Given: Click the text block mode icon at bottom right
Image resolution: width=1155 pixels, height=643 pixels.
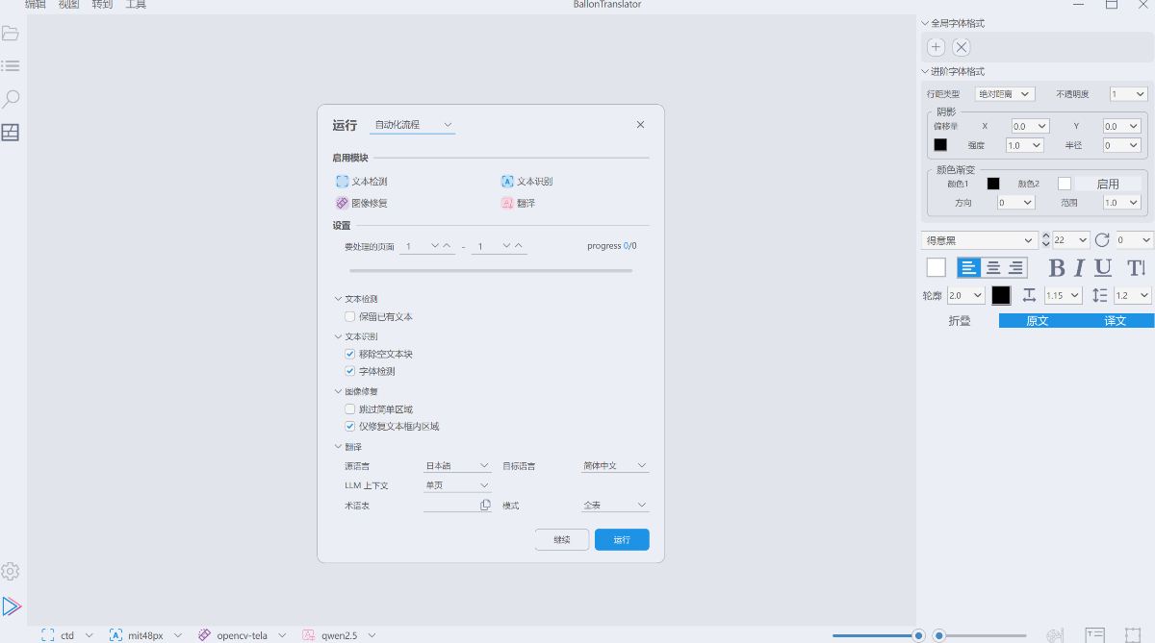Looking at the screenshot, I should [1095, 635].
